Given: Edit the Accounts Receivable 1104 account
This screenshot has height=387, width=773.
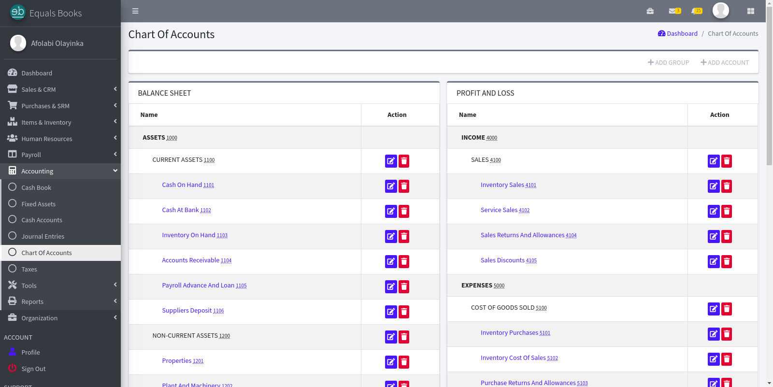Looking at the screenshot, I should click(x=391, y=261).
